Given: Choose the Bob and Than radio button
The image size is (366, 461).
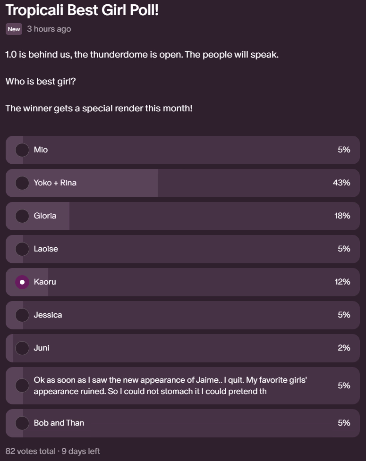Looking at the screenshot, I should (x=22, y=423).
